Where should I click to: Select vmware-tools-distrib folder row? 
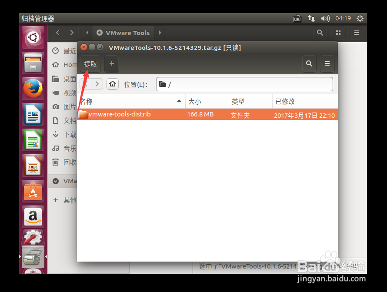coord(207,114)
